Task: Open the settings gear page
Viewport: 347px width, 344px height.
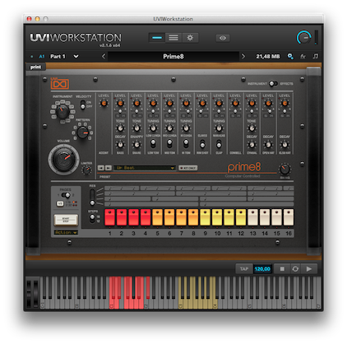Action: tap(190, 38)
